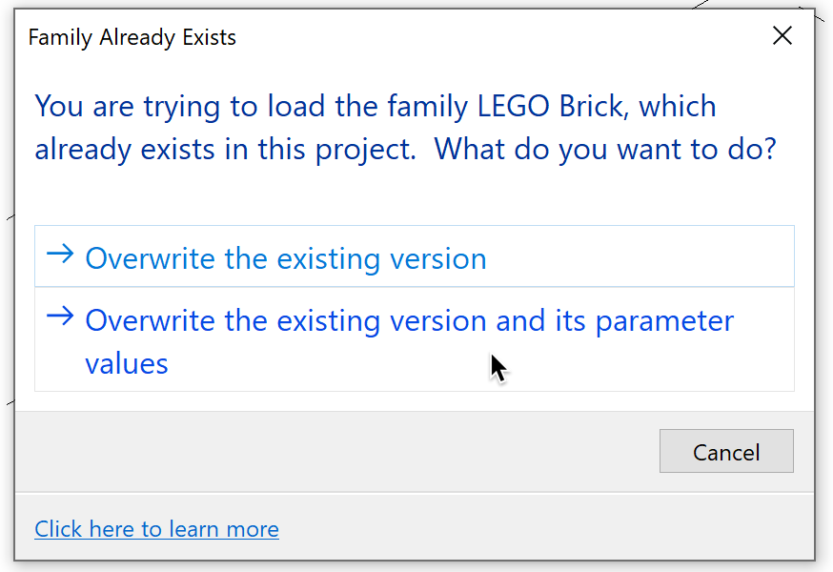This screenshot has width=833, height=572.
Task: Click the arrow icon beside parameter values option
Action: point(60,317)
